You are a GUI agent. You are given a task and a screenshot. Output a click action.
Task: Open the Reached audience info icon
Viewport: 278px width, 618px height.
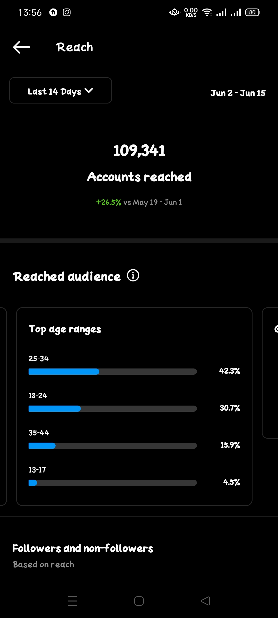pyautogui.click(x=133, y=276)
